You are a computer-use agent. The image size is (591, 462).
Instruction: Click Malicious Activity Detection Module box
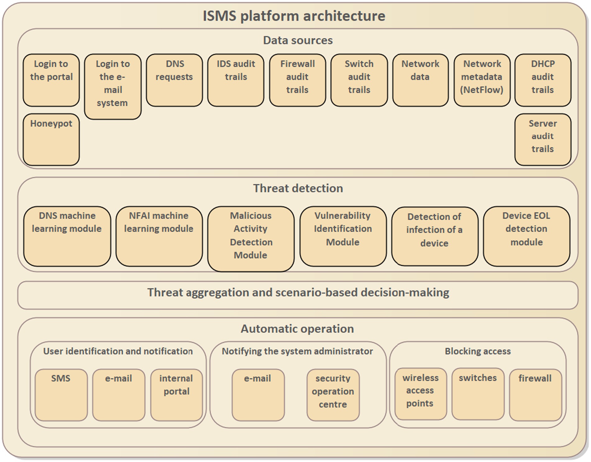(251, 239)
